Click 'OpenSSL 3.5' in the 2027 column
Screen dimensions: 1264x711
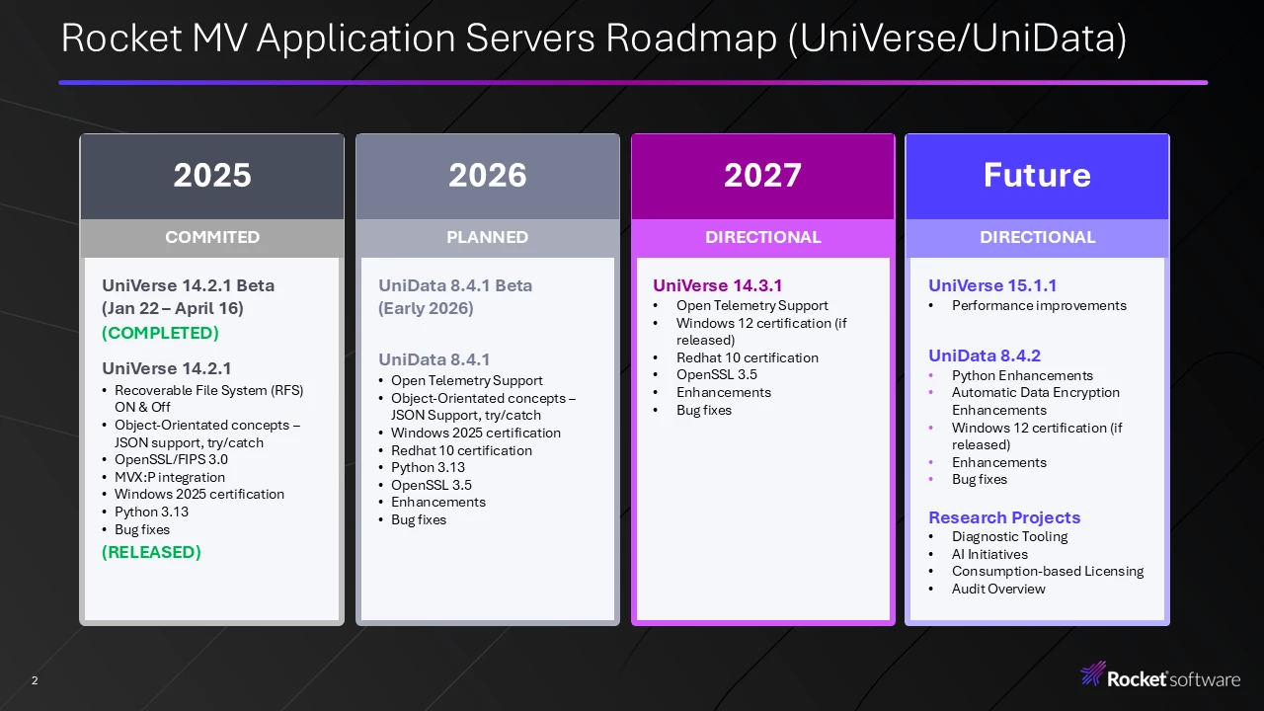pos(717,375)
